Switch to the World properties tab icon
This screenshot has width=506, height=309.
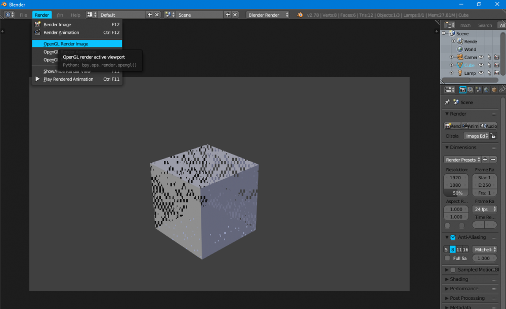point(486,90)
